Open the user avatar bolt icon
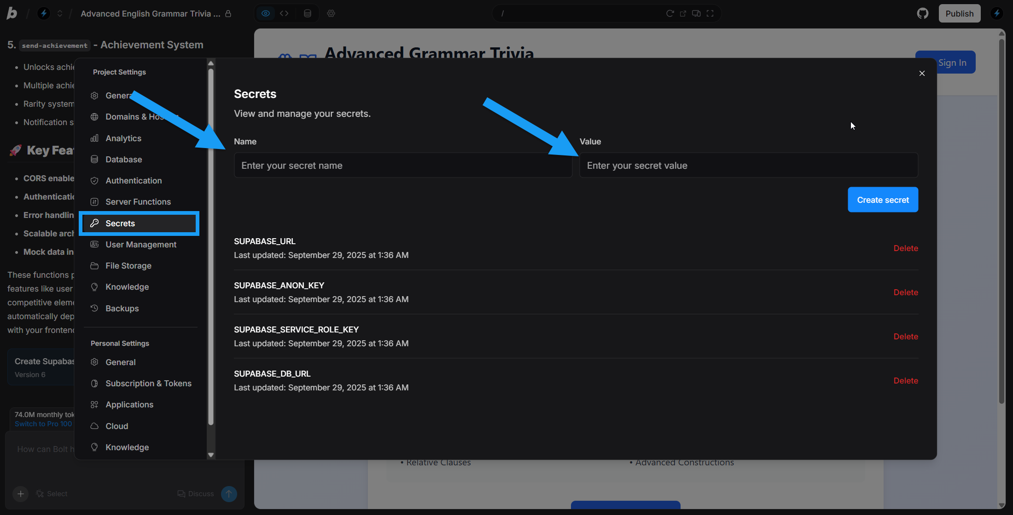This screenshot has width=1013, height=515. pyautogui.click(x=997, y=13)
